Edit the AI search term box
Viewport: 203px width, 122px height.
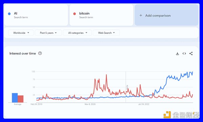[36, 15]
